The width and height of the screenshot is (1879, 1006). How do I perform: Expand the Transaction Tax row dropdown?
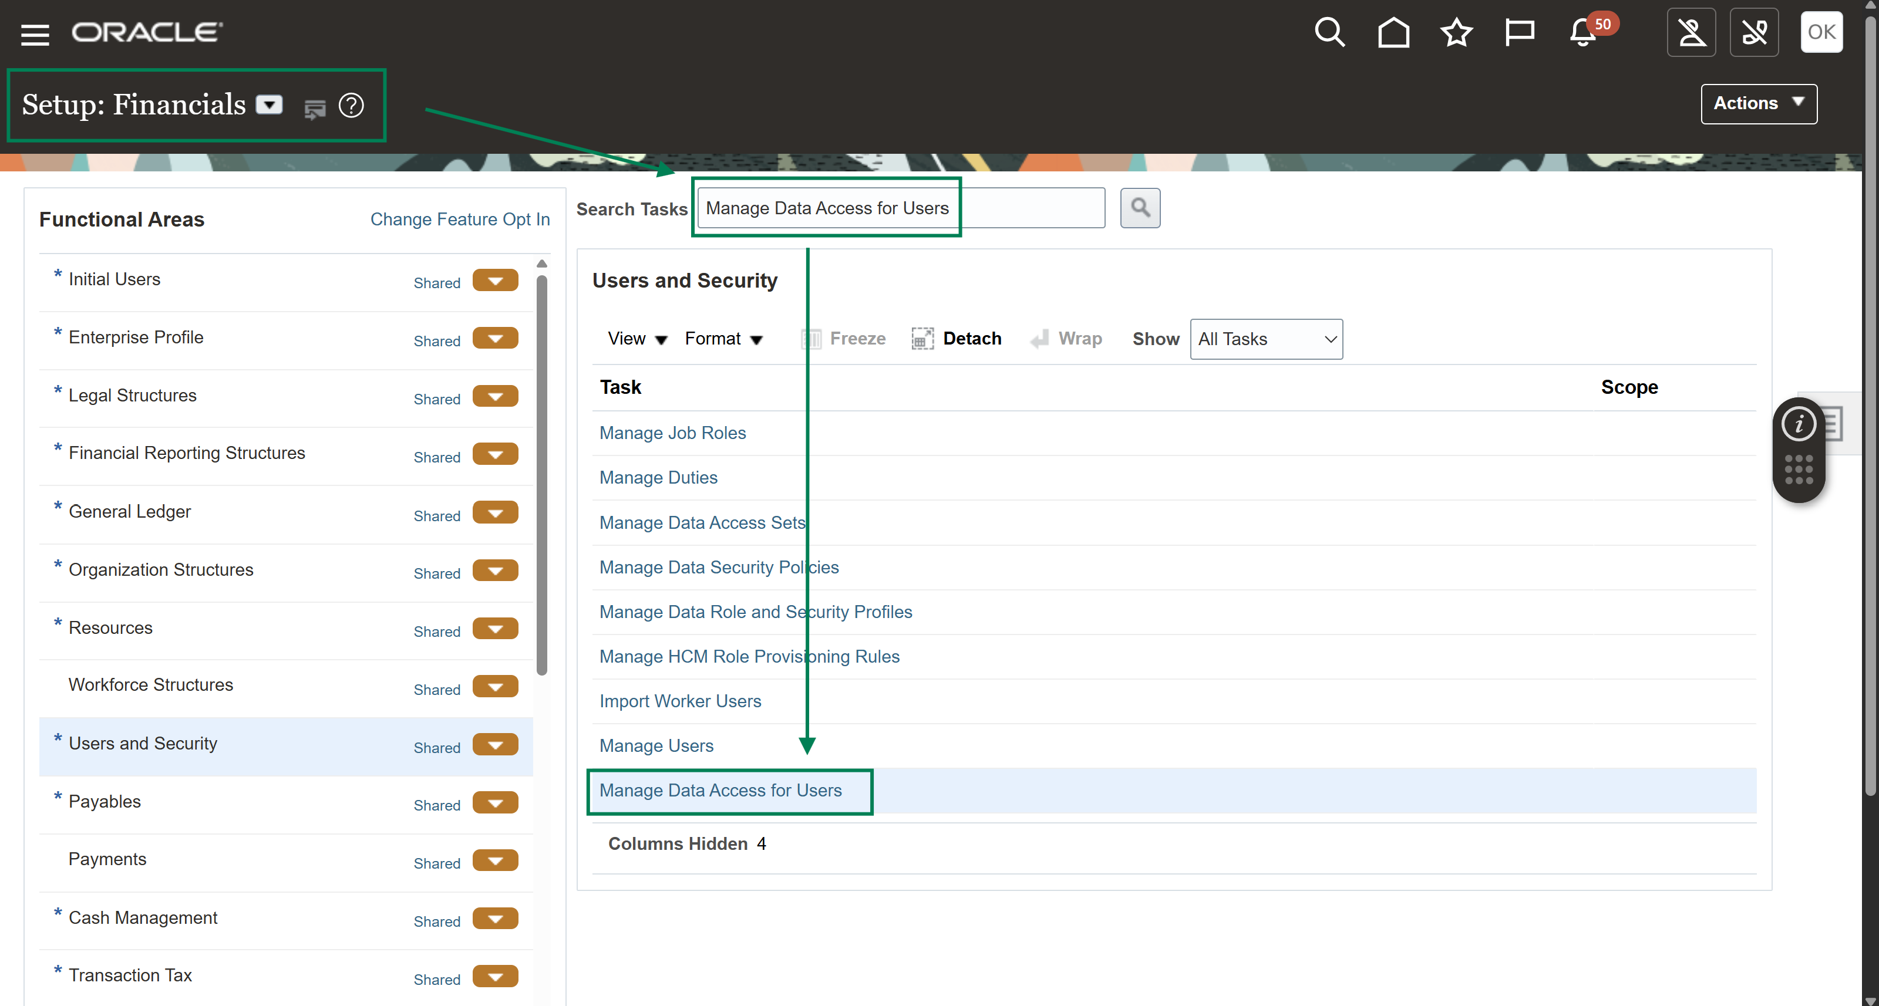click(495, 977)
